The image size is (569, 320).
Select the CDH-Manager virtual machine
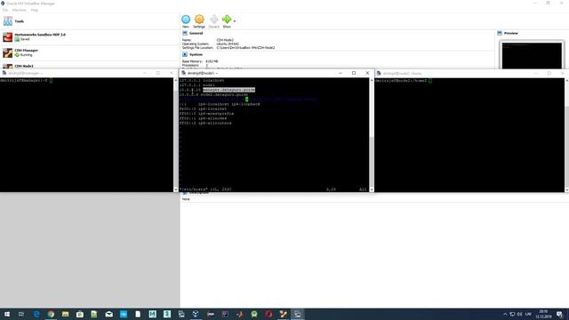[89, 52]
